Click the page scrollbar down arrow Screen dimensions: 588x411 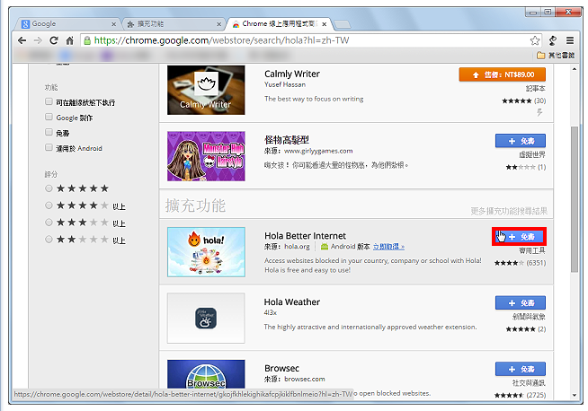coord(575,395)
